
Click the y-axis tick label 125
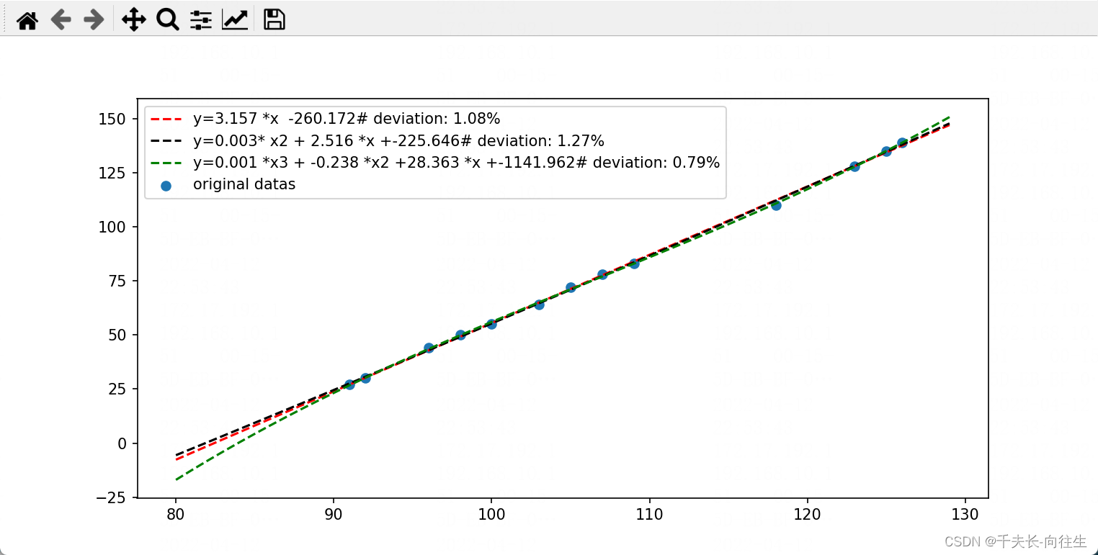coord(112,173)
